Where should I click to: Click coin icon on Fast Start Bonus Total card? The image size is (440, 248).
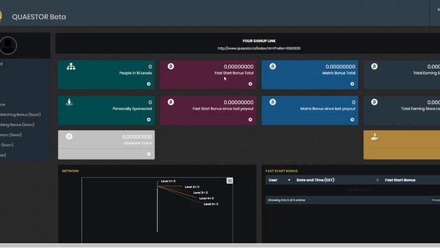tap(171, 66)
